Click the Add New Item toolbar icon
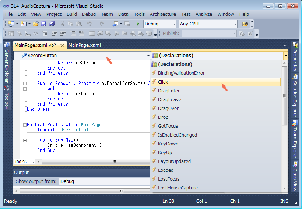 24,24
